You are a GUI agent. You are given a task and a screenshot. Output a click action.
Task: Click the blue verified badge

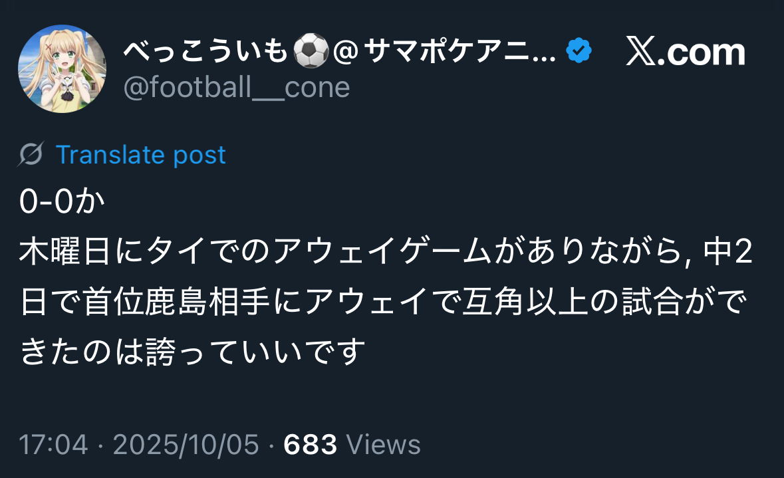coord(579,51)
